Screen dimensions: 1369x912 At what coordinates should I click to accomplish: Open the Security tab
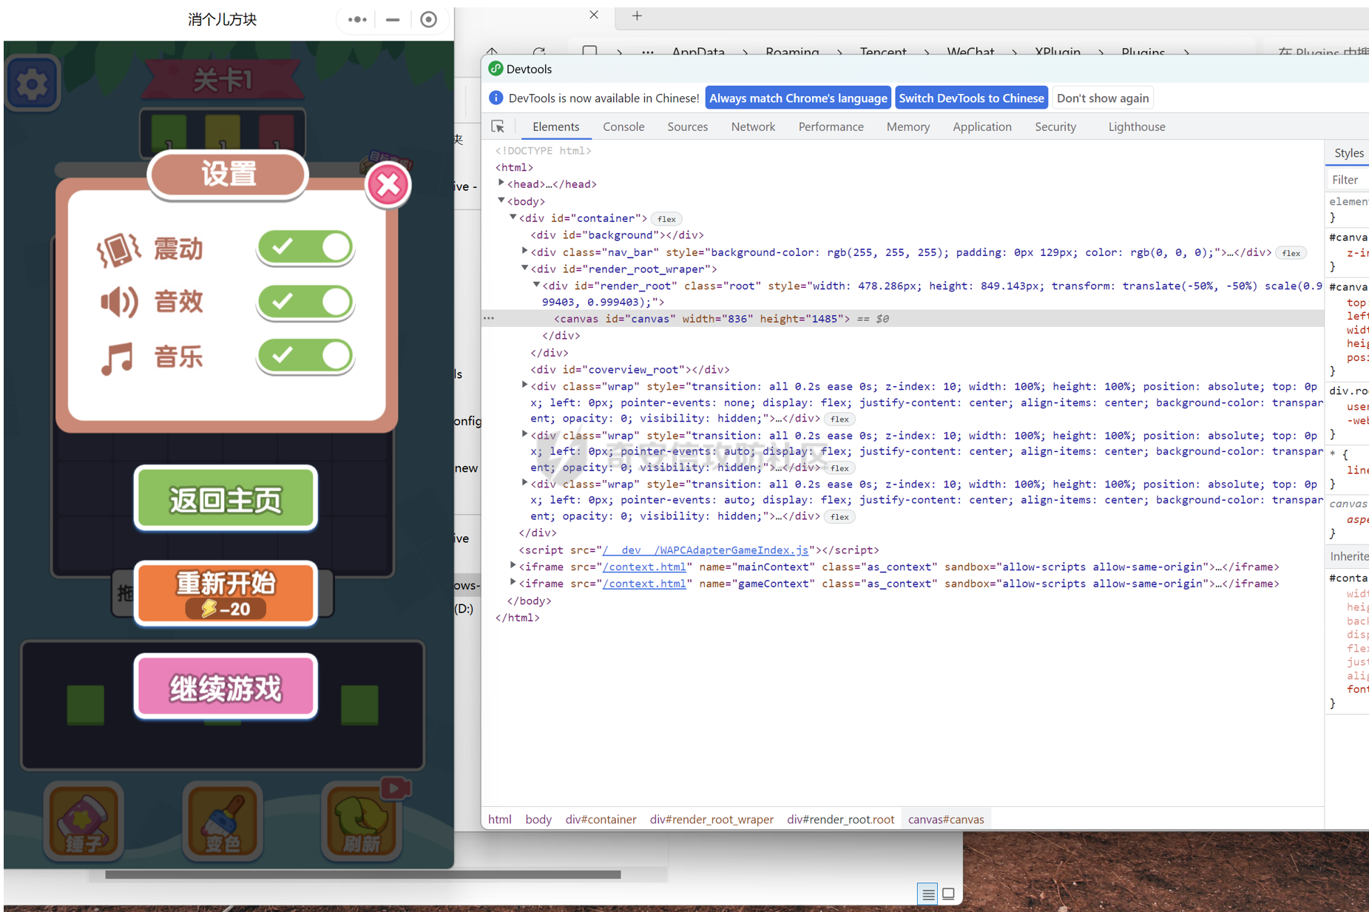(x=1055, y=126)
